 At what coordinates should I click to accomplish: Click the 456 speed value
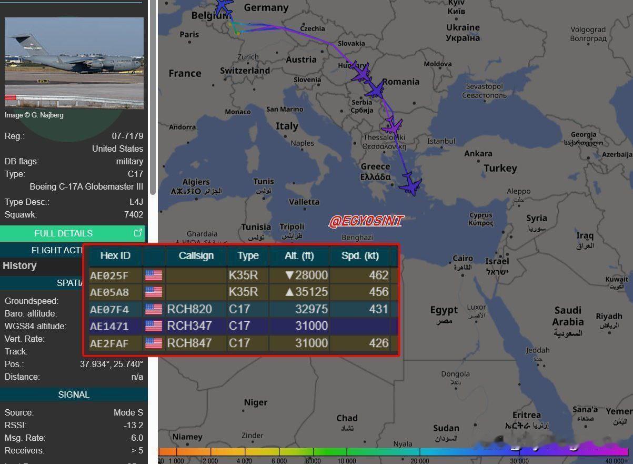[x=379, y=292]
